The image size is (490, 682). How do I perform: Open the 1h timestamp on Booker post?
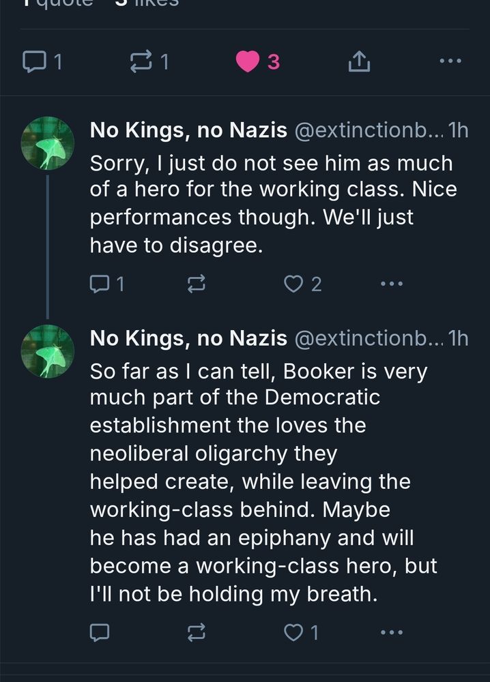click(x=460, y=338)
